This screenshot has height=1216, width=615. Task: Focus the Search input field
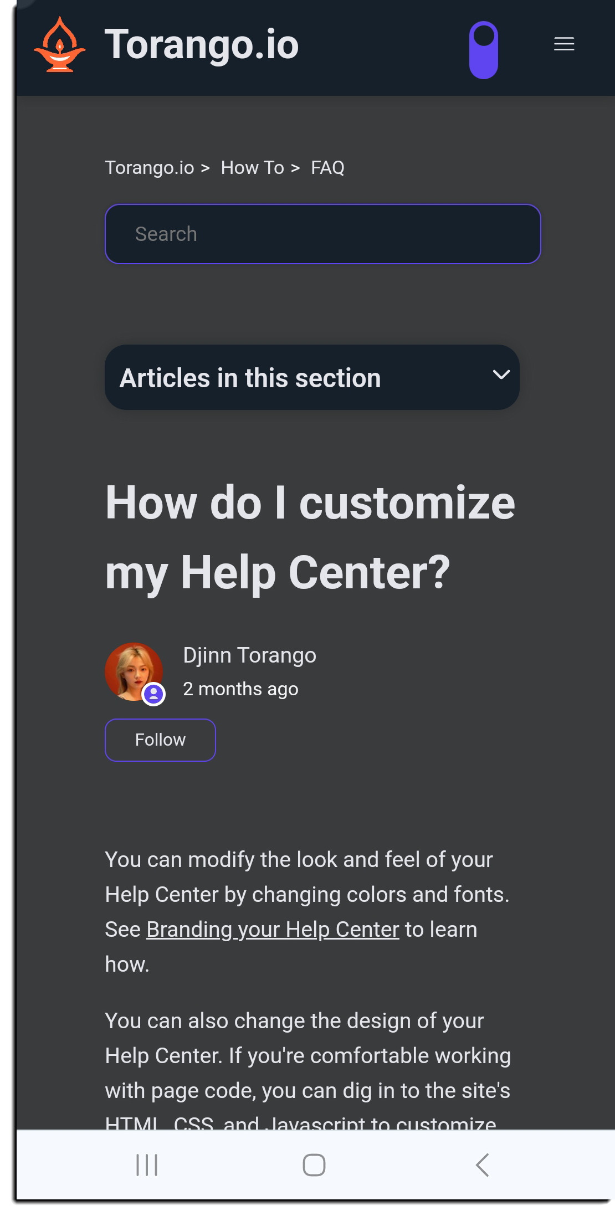point(322,234)
